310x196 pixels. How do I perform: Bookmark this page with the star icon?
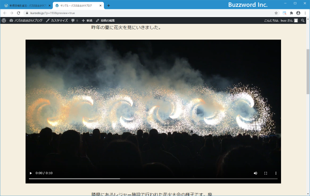(x=276, y=13)
